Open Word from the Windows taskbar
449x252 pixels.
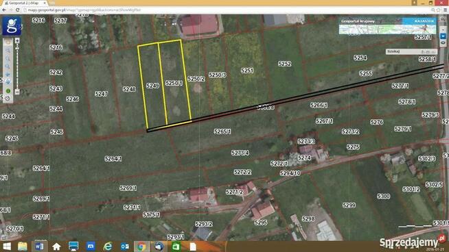tap(39, 247)
